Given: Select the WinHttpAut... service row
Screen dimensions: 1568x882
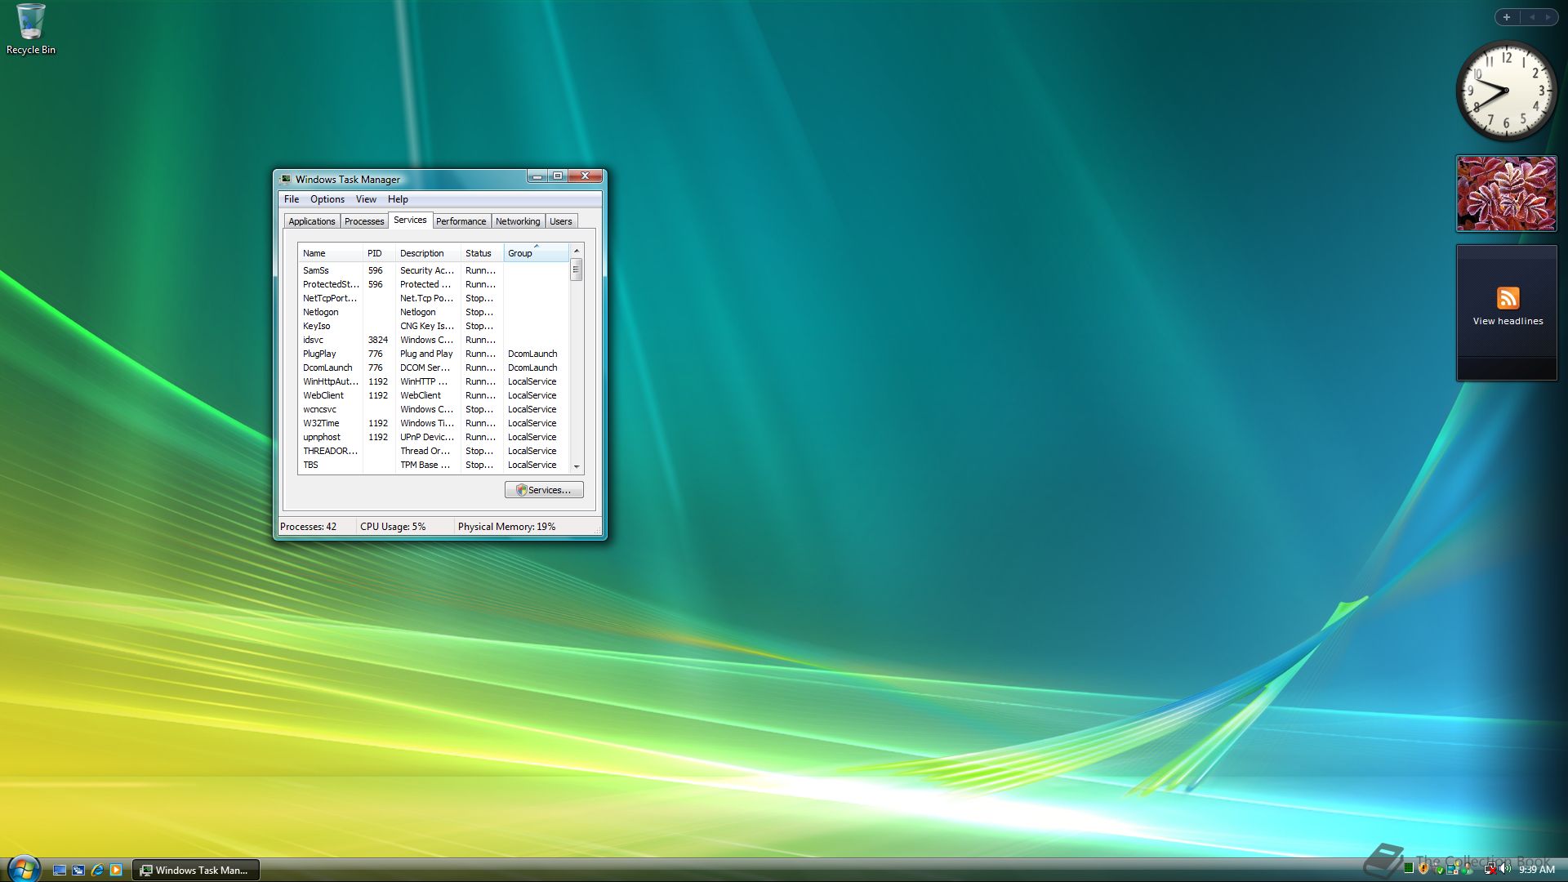Looking at the screenshot, I should pyautogui.click(x=433, y=381).
